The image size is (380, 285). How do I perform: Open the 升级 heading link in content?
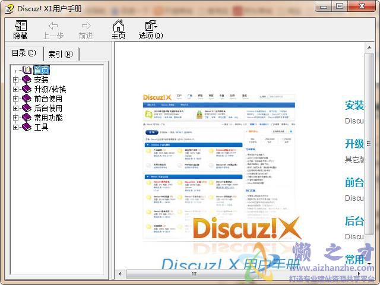[354, 144]
